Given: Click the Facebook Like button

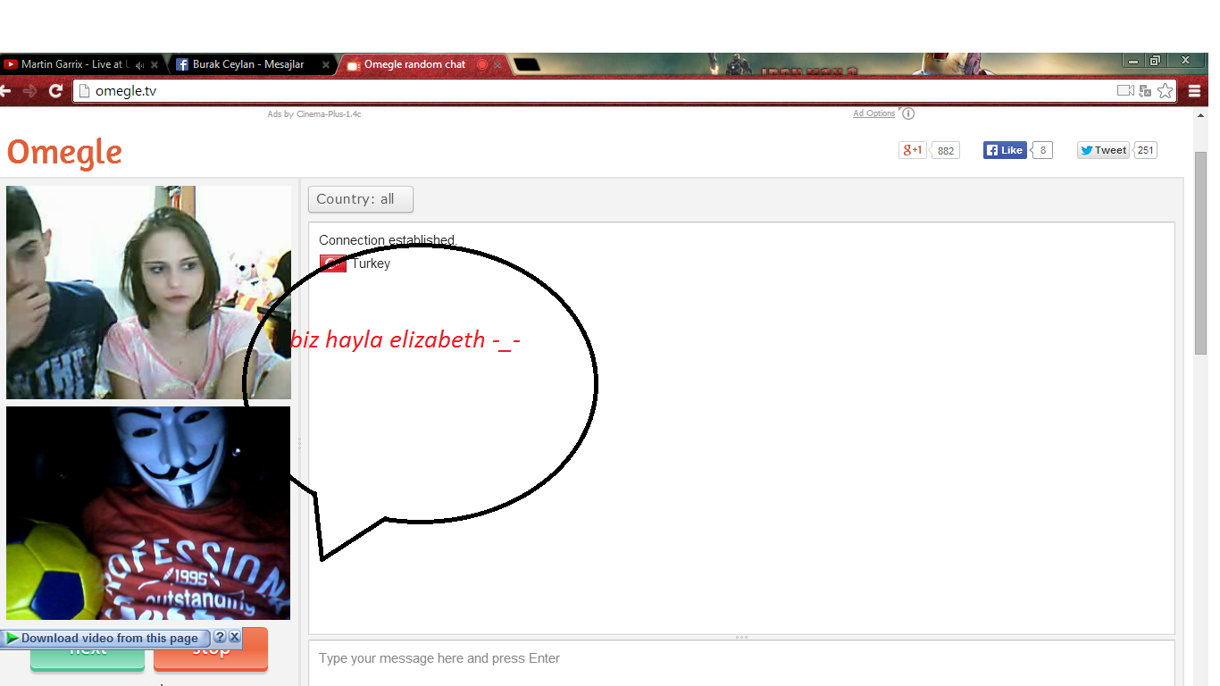Looking at the screenshot, I should click(1005, 150).
